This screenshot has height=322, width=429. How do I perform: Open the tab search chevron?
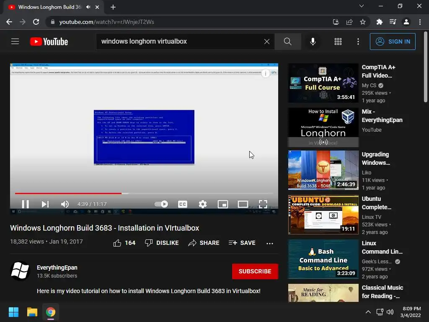(362, 6)
